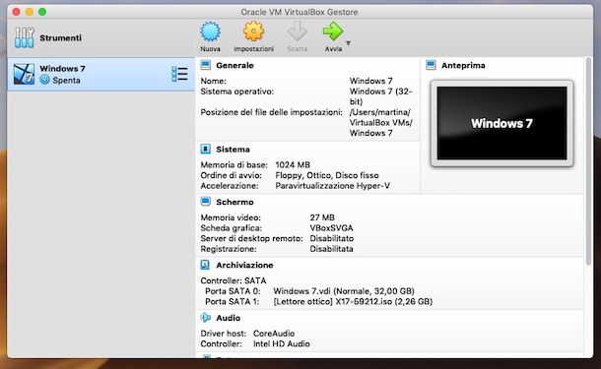Image resolution: width=601 pixels, height=369 pixels.
Task: Click the Scheda grafica label
Action: [232, 227]
